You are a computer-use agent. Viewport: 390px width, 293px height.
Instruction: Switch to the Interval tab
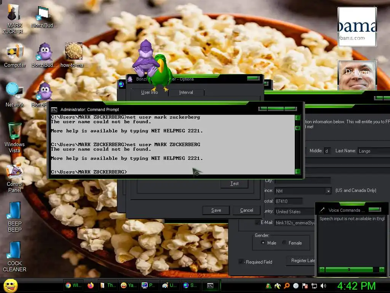tap(186, 92)
